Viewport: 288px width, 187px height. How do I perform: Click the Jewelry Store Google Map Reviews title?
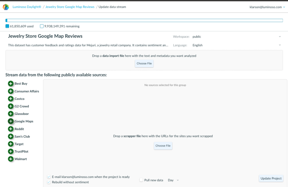45,36
